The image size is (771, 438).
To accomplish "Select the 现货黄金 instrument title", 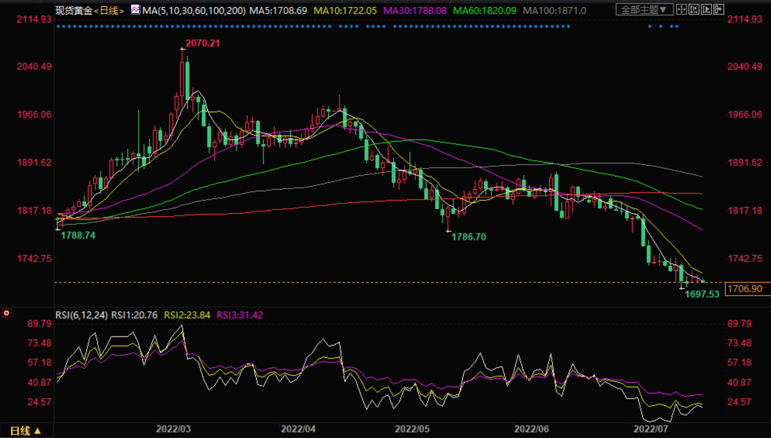I will pos(74,10).
